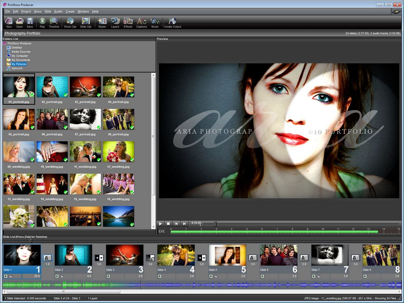This screenshot has height=303, width=404.
Task: Select Slide 5 in the slide list
Action: point(227,255)
